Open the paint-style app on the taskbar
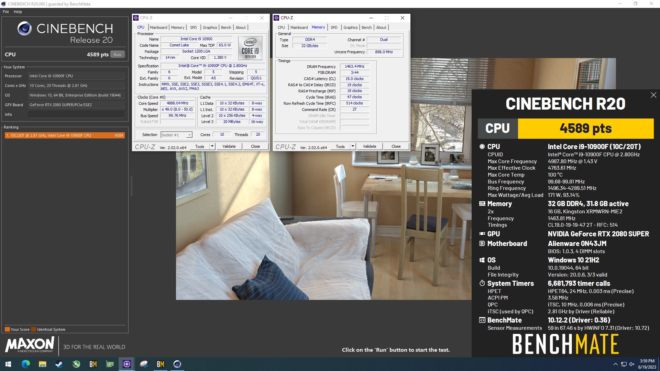The height and width of the screenshot is (371, 660). tap(144, 364)
